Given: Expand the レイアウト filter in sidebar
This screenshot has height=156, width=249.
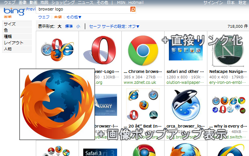Looking at the screenshot, I should [x=17, y=43].
